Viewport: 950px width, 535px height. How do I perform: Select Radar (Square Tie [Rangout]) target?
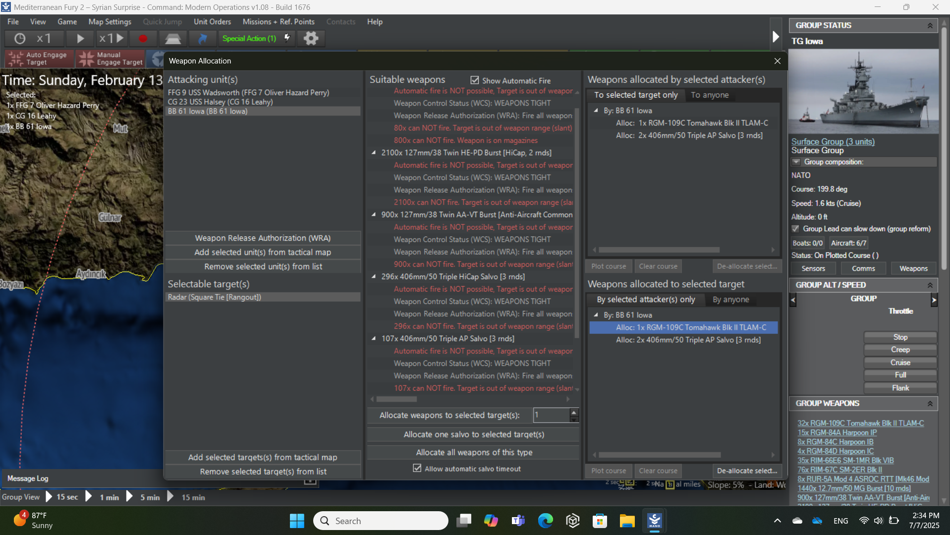point(263,297)
